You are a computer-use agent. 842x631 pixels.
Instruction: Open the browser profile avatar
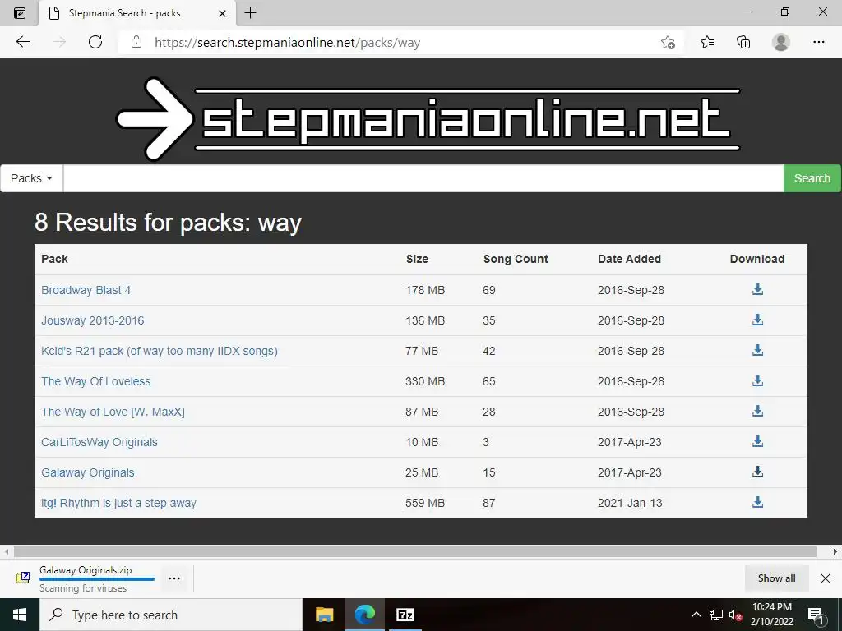[781, 42]
